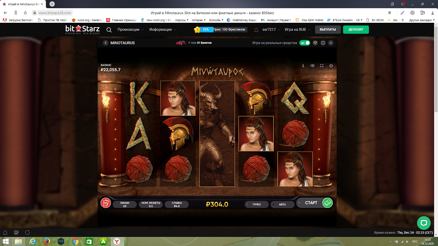Click the ВЫПЛАТЫ button
This screenshot has width=438, height=246.
click(x=328, y=30)
